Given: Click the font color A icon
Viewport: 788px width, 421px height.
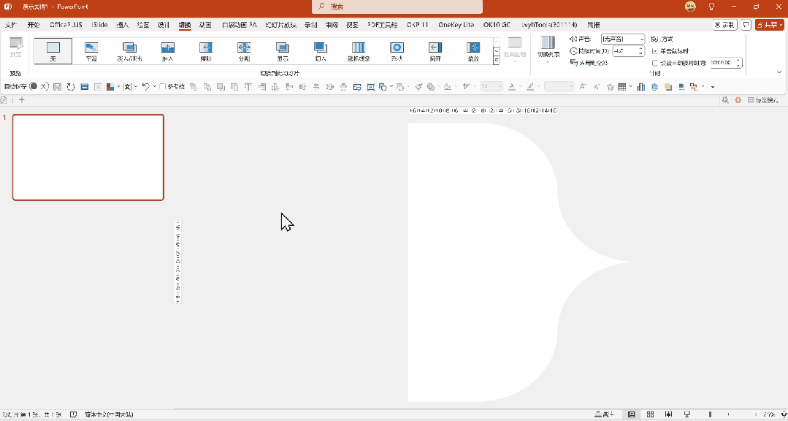Looking at the screenshot, I should [x=512, y=87].
